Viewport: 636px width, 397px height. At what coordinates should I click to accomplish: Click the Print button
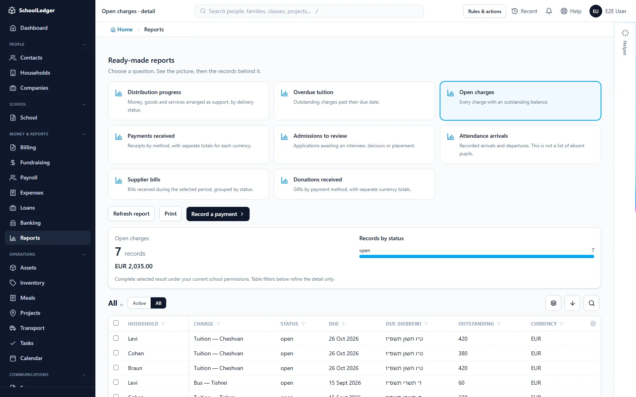171,214
